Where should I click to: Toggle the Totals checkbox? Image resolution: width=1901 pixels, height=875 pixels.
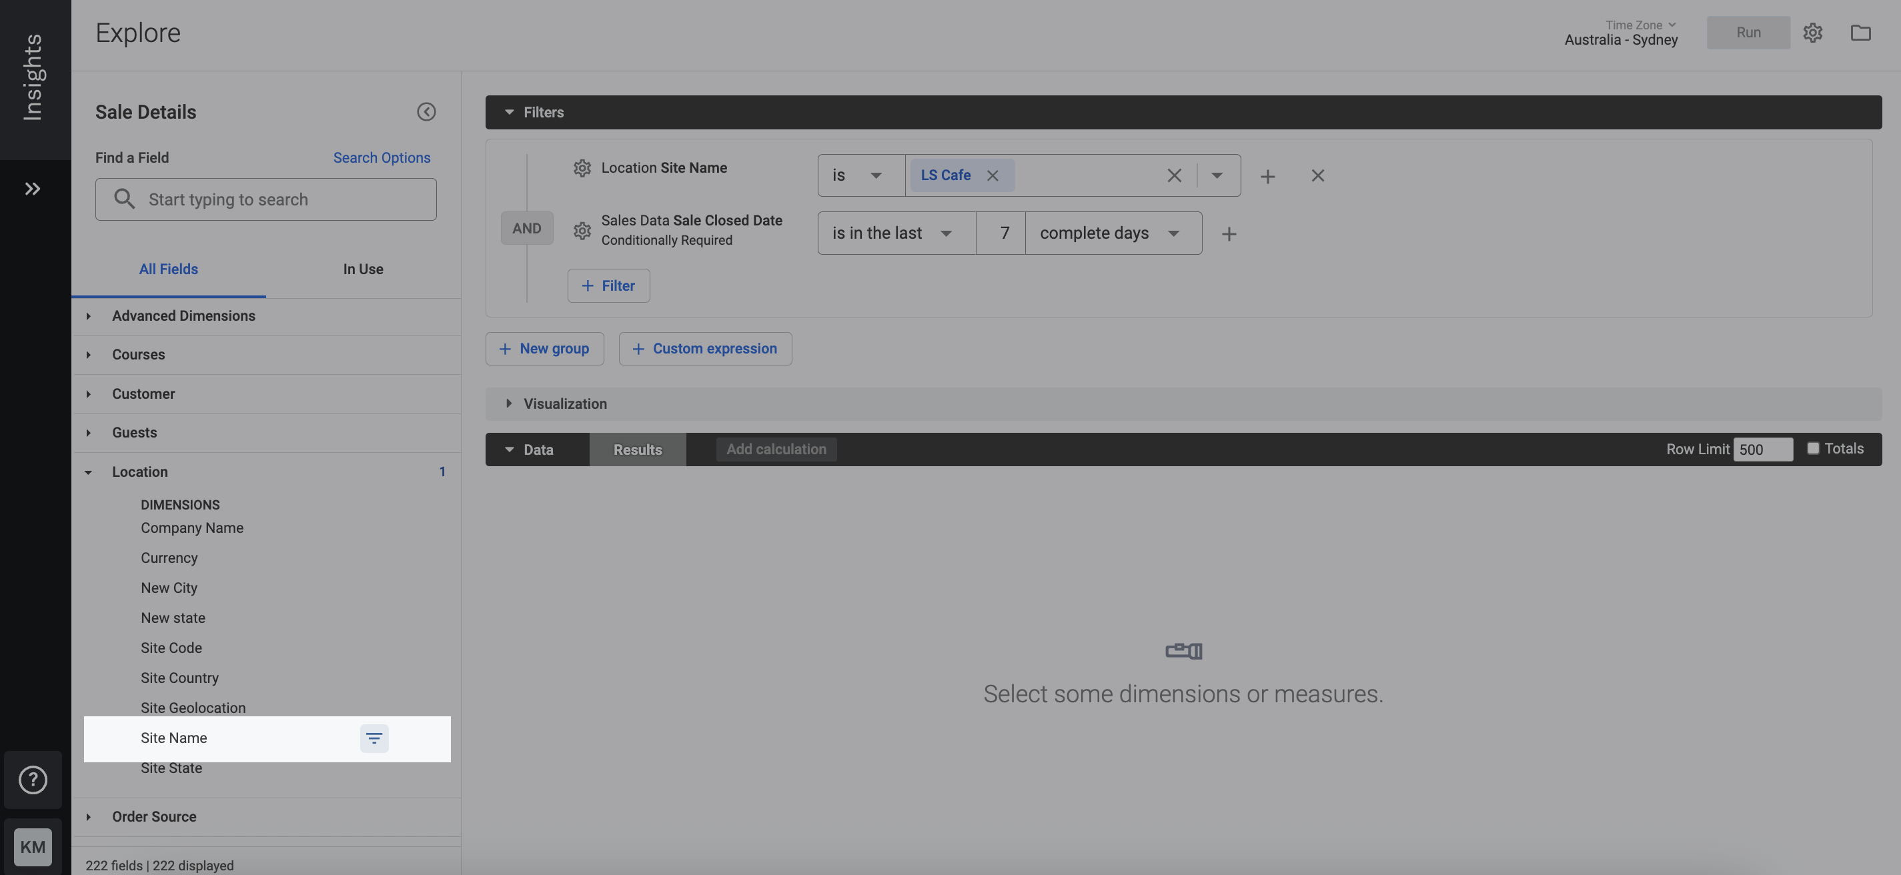coord(1812,449)
